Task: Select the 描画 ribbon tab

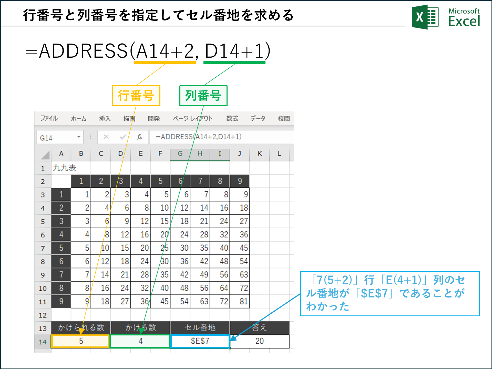Action: pos(129,119)
